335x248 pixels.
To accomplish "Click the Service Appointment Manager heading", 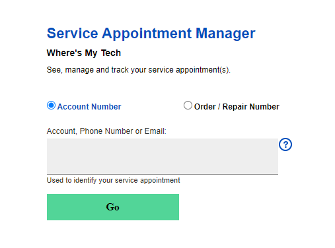I will [x=151, y=34].
